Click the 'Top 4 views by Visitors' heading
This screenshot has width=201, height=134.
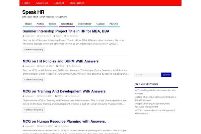[146, 84]
